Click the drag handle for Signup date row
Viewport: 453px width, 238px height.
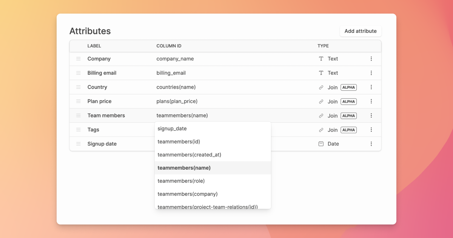[79, 144]
